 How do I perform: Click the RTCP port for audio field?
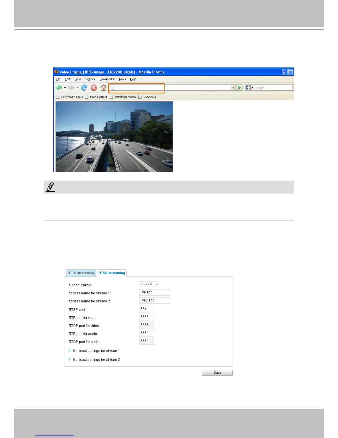tap(147, 341)
